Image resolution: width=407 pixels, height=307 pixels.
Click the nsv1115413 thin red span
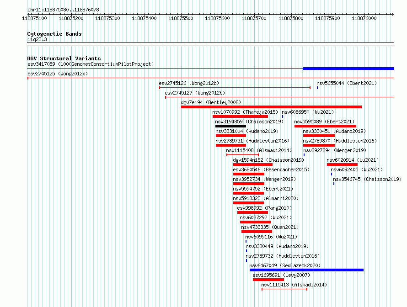pos(284,289)
